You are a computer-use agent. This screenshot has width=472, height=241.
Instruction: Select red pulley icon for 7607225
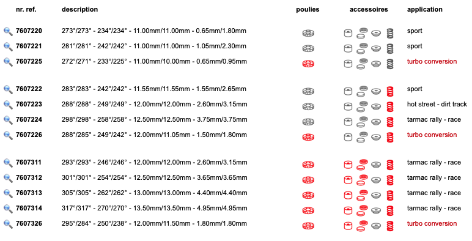tap(308, 64)
